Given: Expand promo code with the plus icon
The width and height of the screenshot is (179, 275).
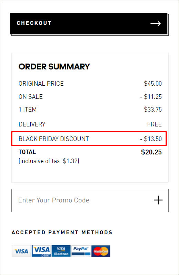Looking at the screenshot, I should pos(158,200).
